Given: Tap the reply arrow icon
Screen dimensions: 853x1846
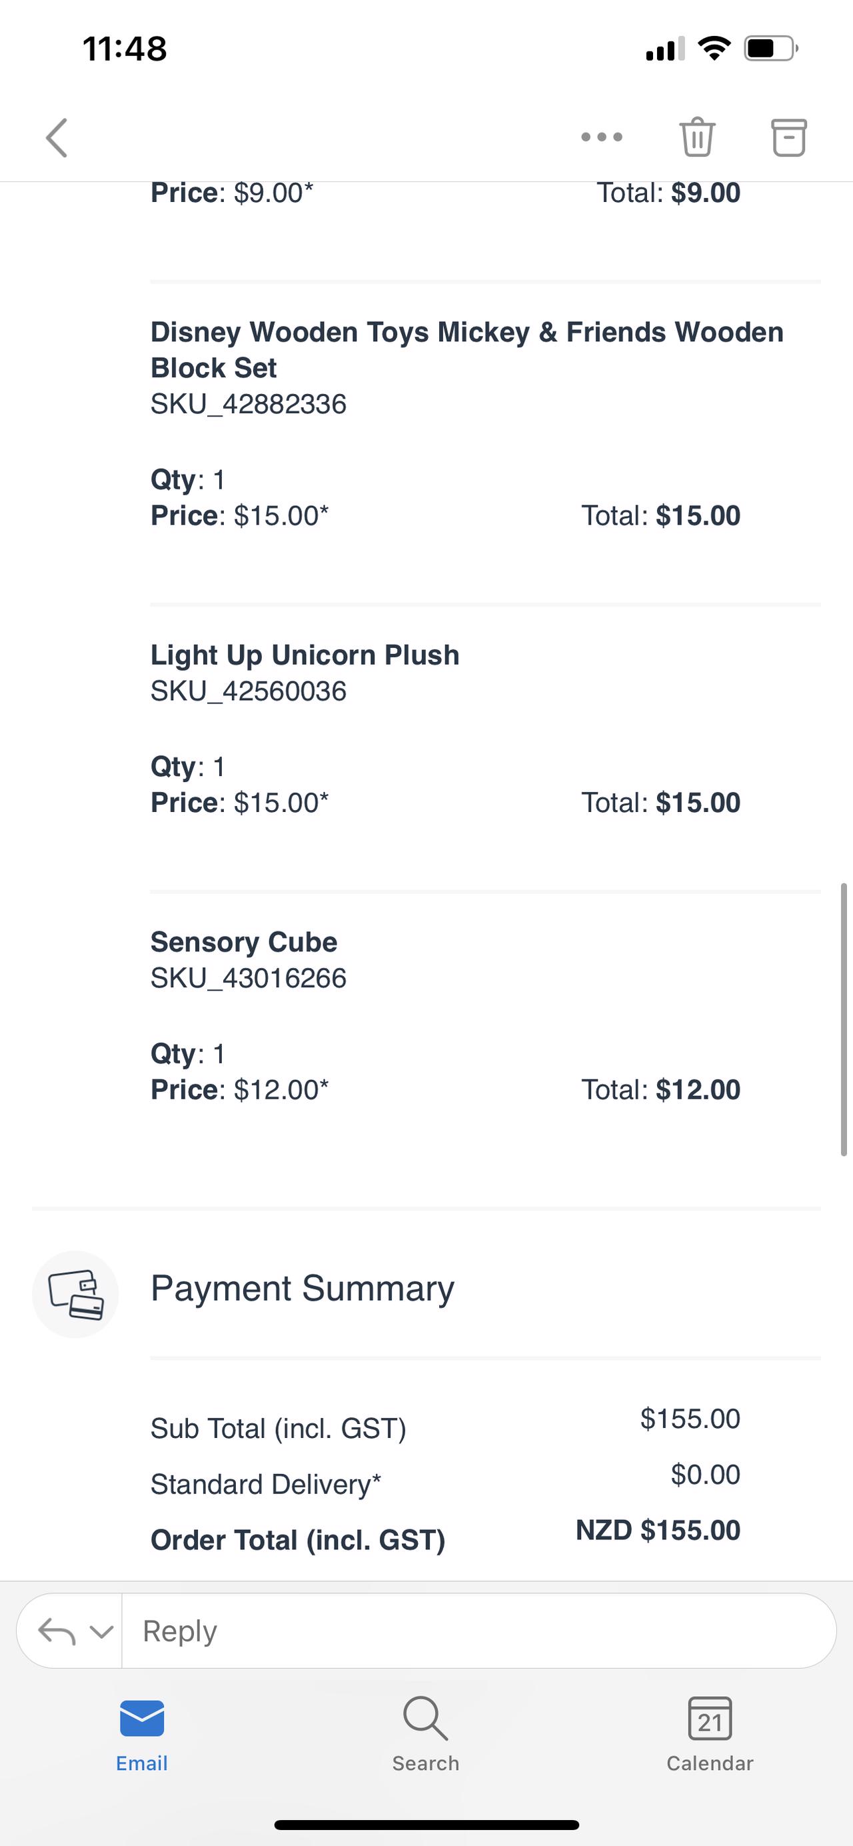Looking at the screenshot, I should [57, 1631].
